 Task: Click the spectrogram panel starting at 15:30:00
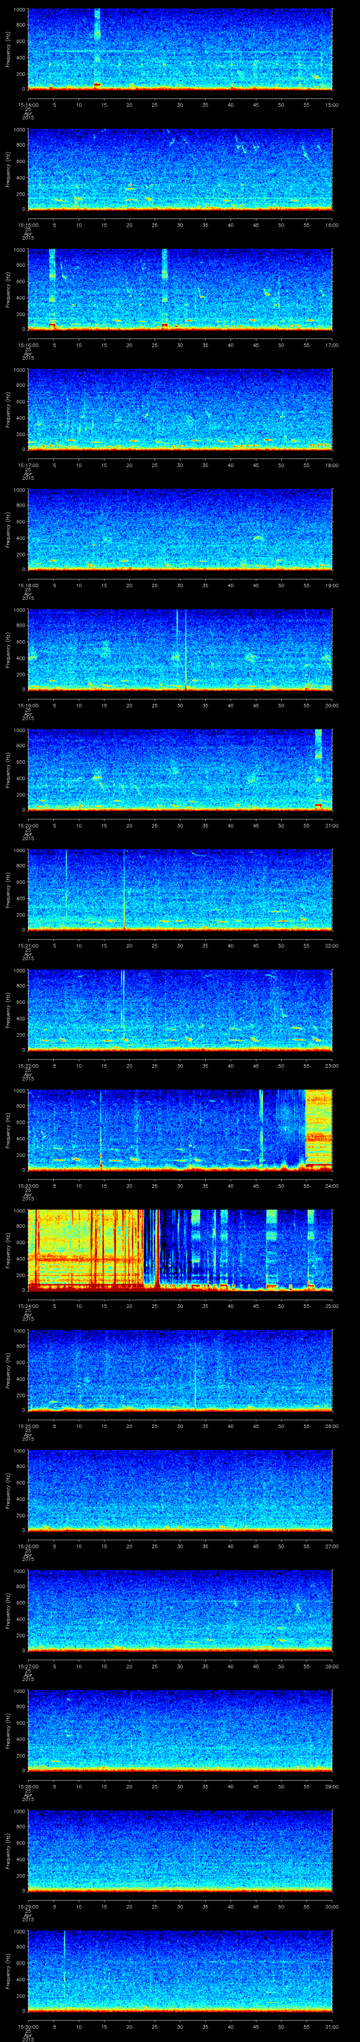pyautogui.click(x=180, y=1971)
